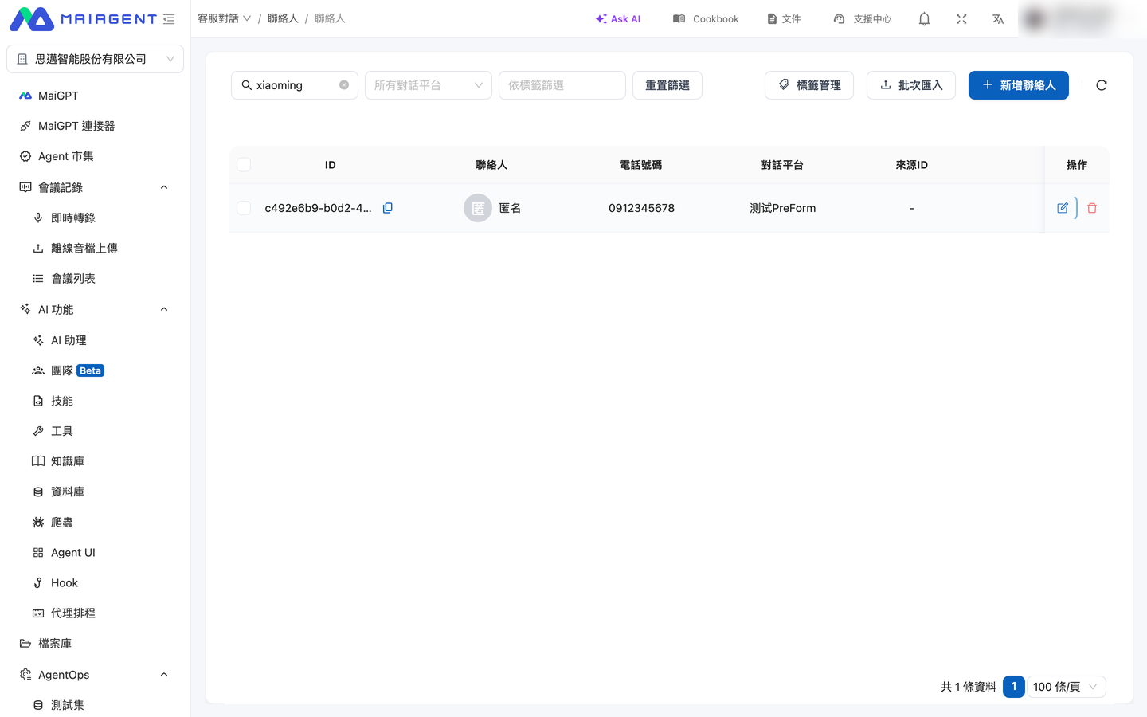The width and height of the screenshot is (1147, 717).
Task: Click 新增聯絡人 add contact button
Action: click(1019, 85)
